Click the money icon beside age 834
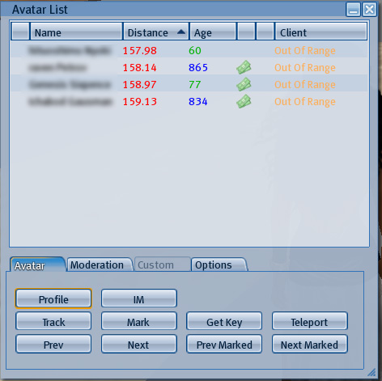 pos(244,101)
